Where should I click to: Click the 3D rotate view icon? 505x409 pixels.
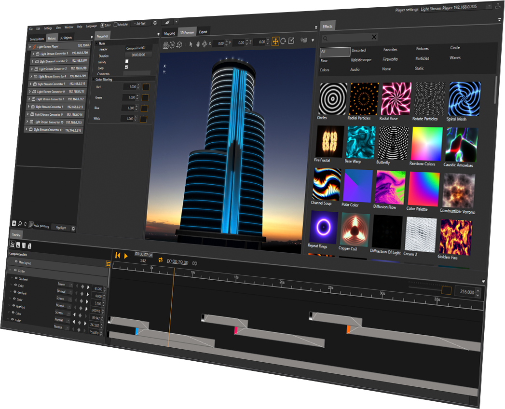173,45
